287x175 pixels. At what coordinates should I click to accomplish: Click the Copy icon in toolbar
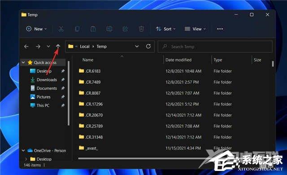pyautogui.click(x=77, y=29)
